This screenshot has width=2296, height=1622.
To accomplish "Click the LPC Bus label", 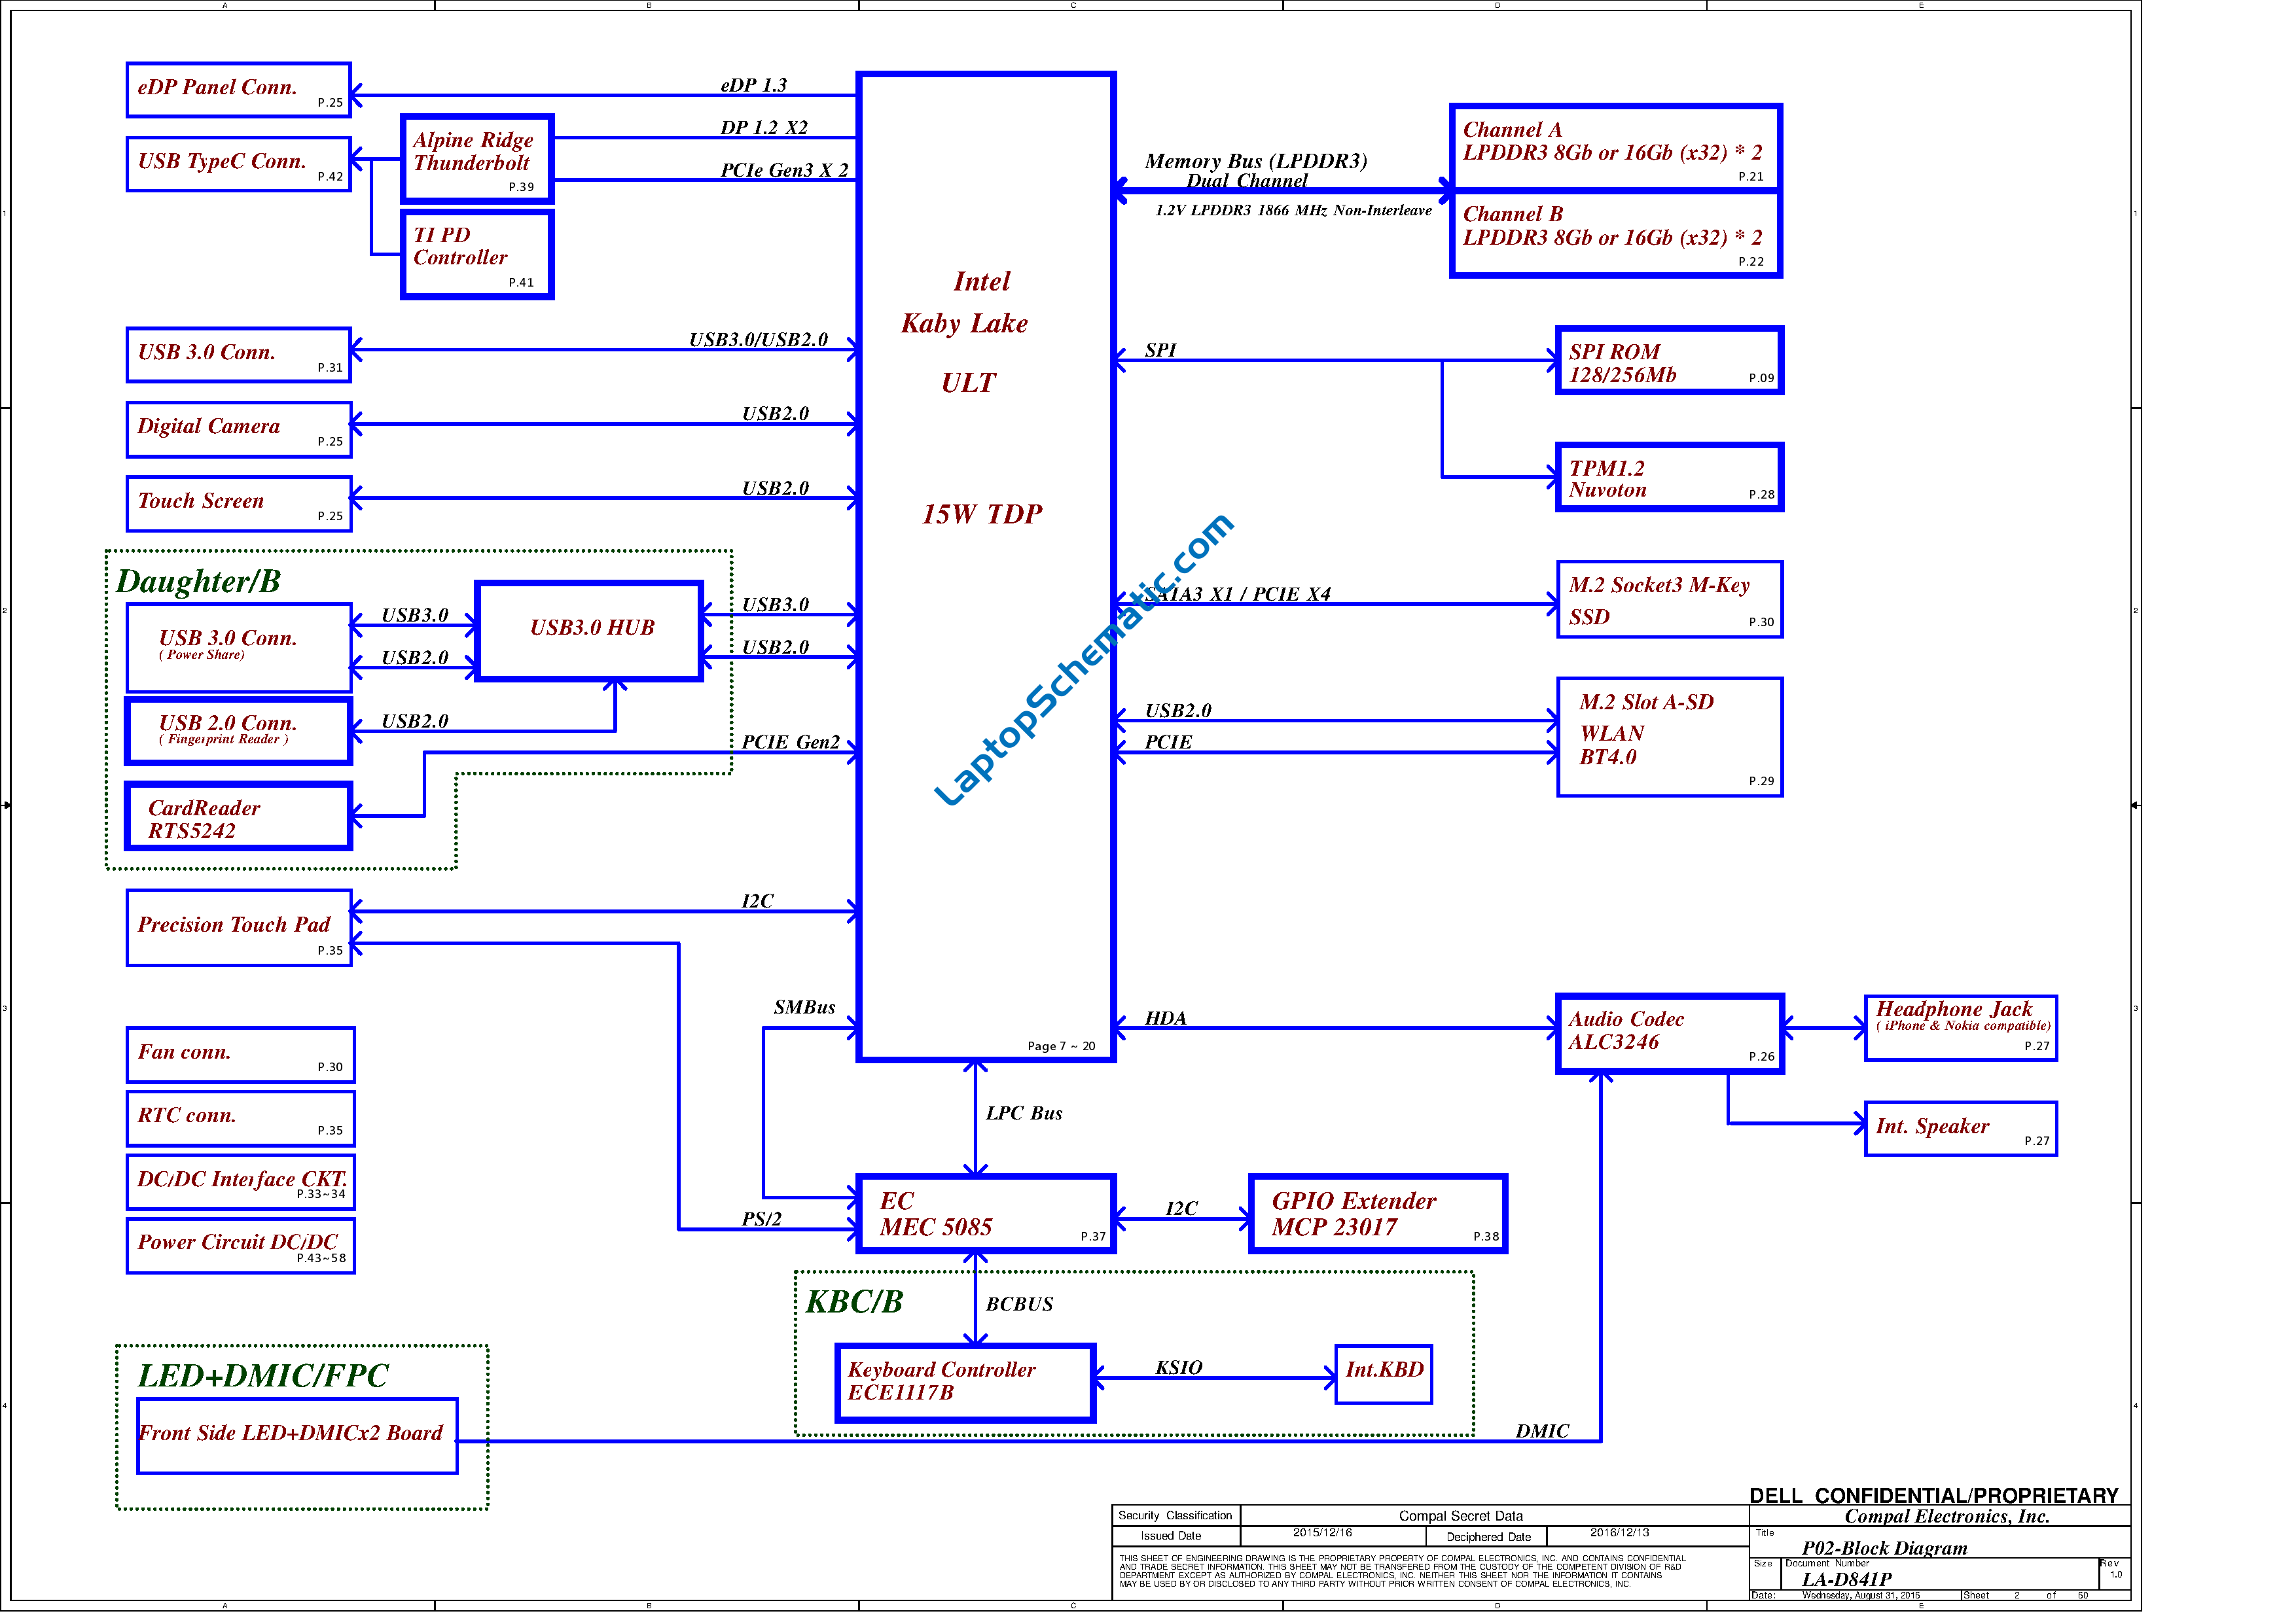I will [1024, 1114].
